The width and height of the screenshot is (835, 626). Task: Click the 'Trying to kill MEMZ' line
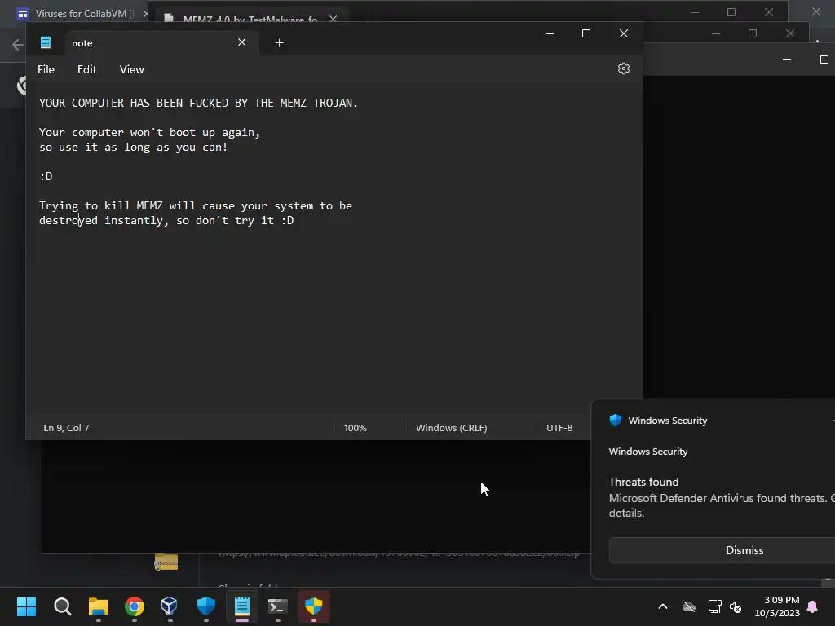[196, 205]
